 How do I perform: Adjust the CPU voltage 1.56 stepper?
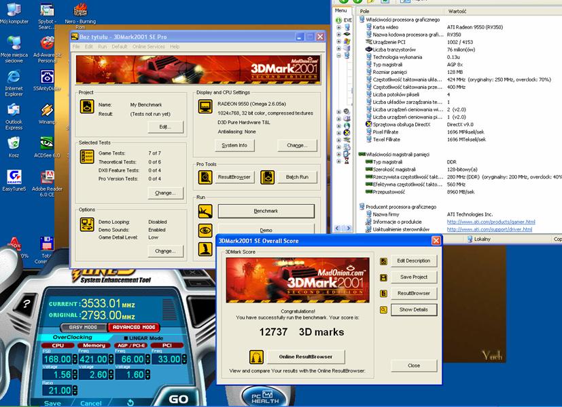75,374
